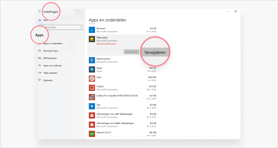
Task: Select the Upwork 5.5.0.11 entry
Action: (x=104, y=132)
